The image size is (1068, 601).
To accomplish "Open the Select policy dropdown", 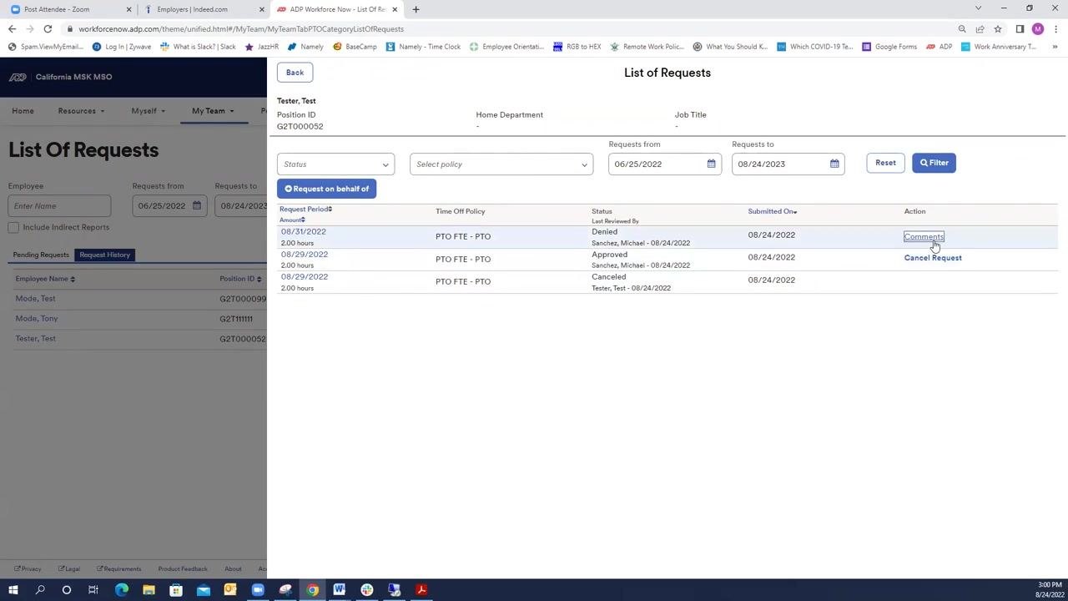I will click(x=501, y=164).
